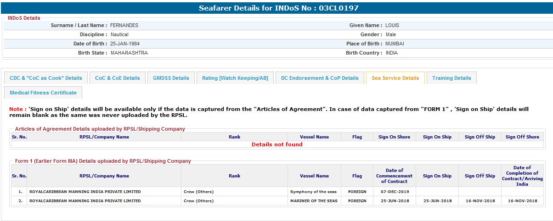This screenshot has width=553, height=221.
Task: Open Medical Fitness Certificate tab
Action: [43, 93]
